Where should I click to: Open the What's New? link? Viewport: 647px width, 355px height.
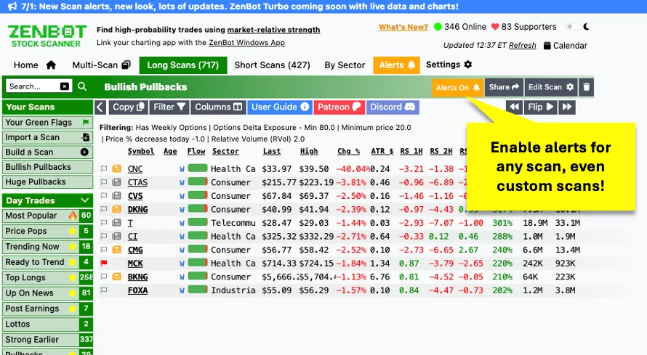click(x=403, y=27)
